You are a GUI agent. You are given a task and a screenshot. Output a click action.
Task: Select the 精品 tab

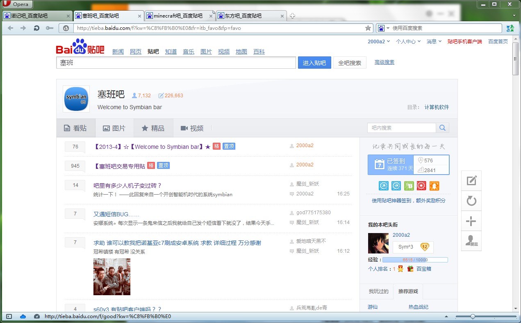click(x=153, y=128)
